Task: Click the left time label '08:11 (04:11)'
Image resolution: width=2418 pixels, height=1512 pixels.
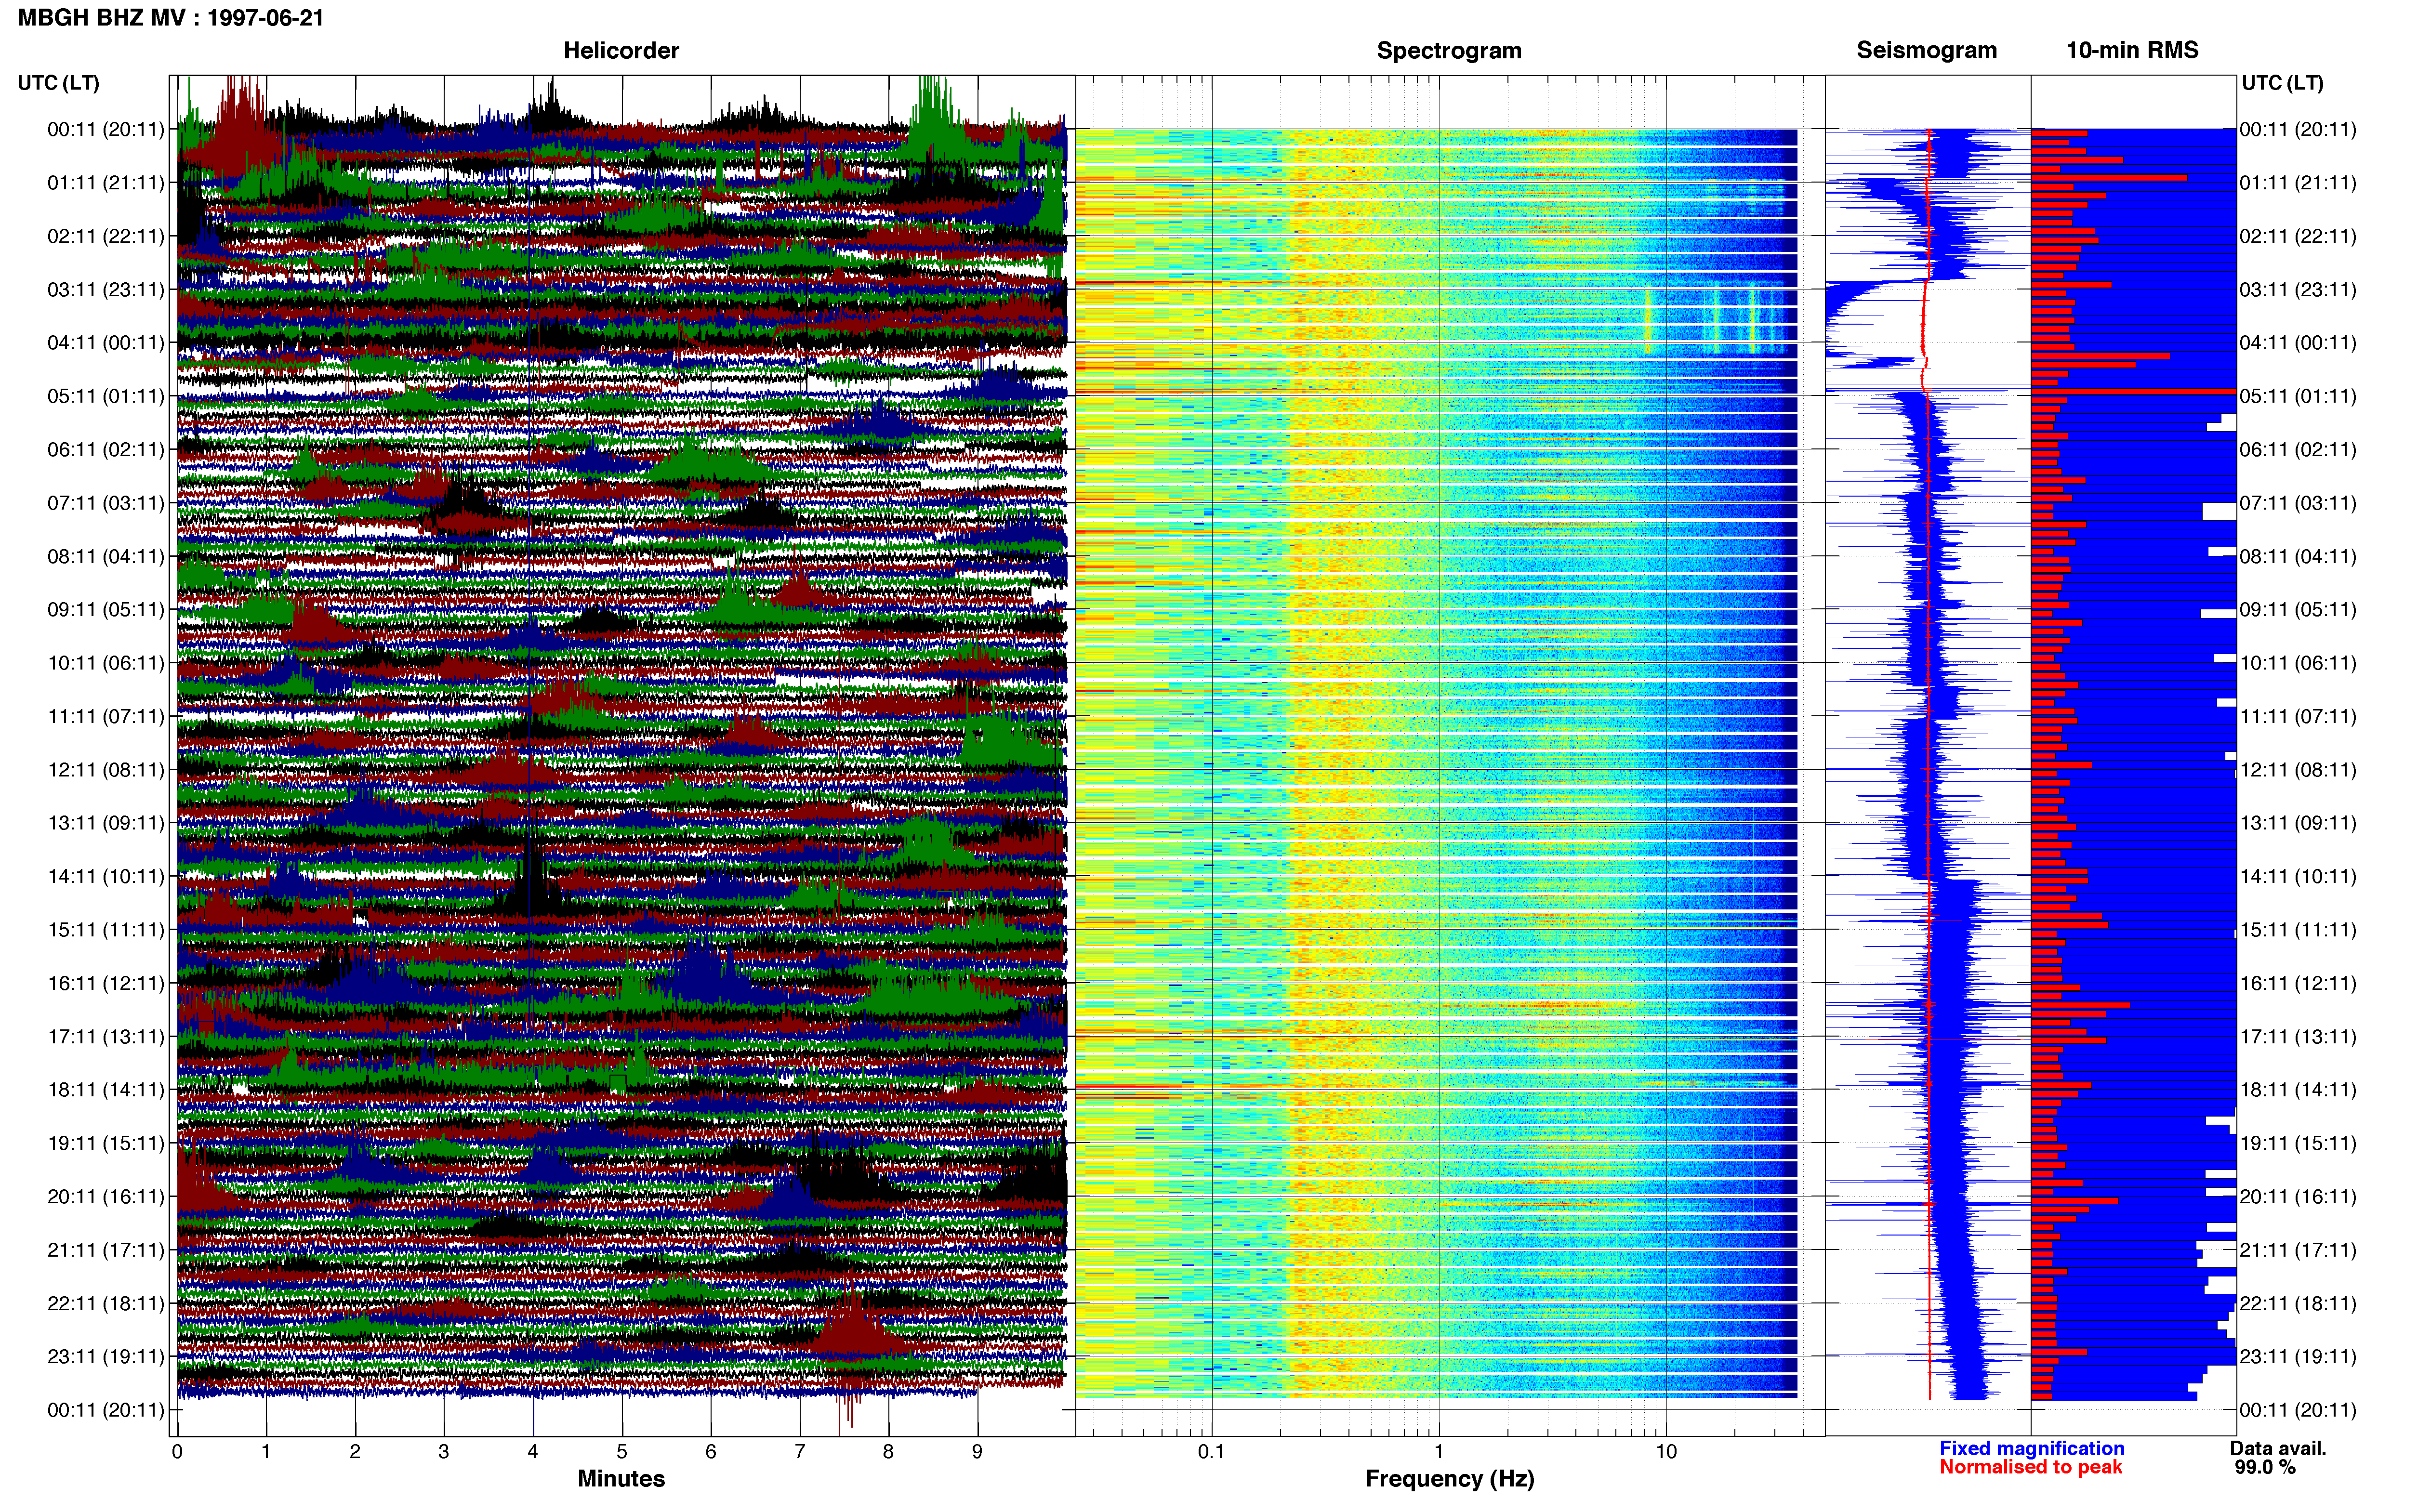Action: (x=106, y=556)
